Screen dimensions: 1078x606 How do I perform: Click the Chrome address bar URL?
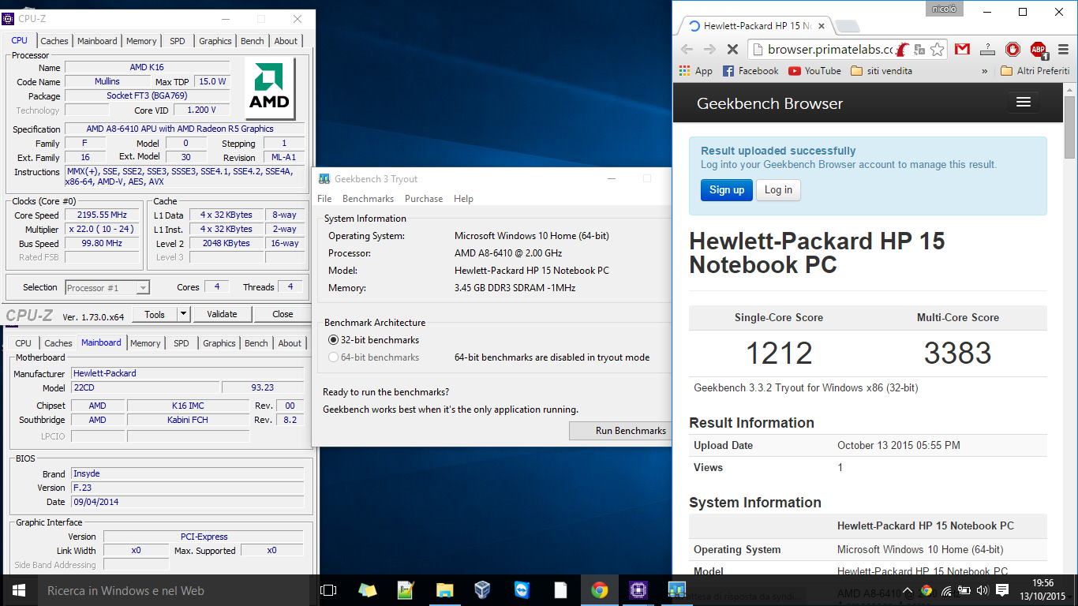(830, 49)
